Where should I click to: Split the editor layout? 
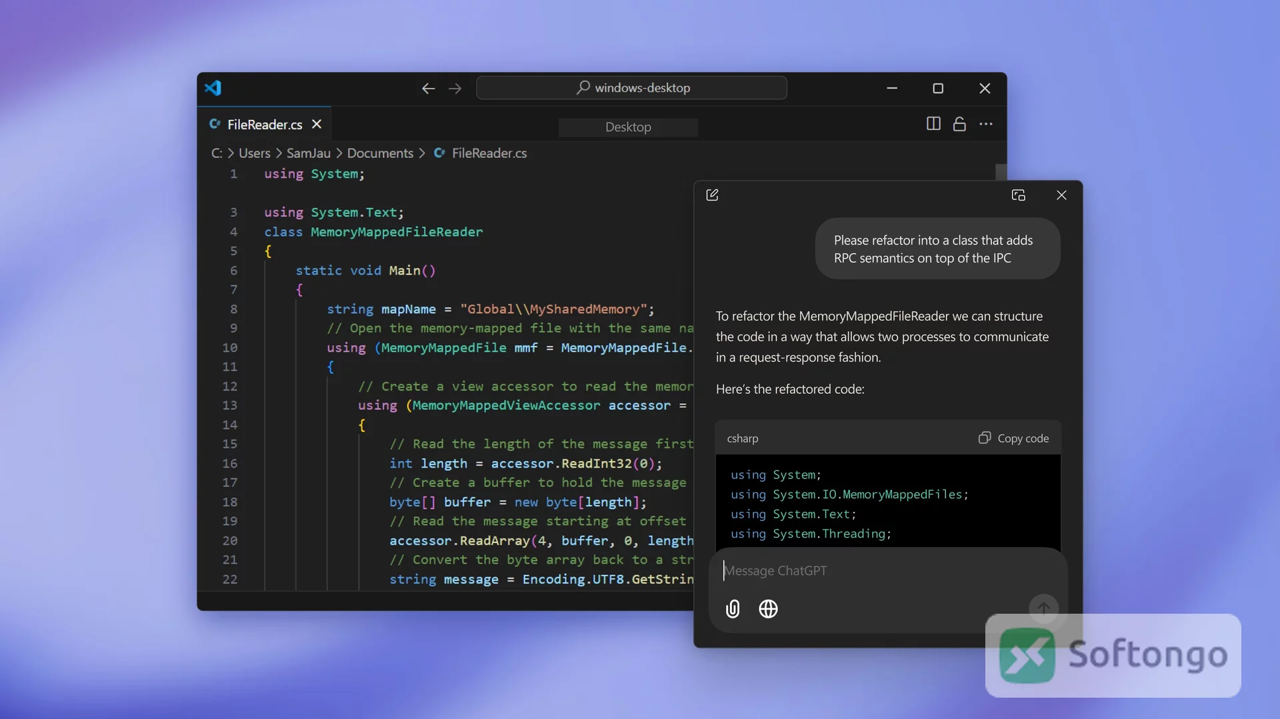click(x=933, y=124)
